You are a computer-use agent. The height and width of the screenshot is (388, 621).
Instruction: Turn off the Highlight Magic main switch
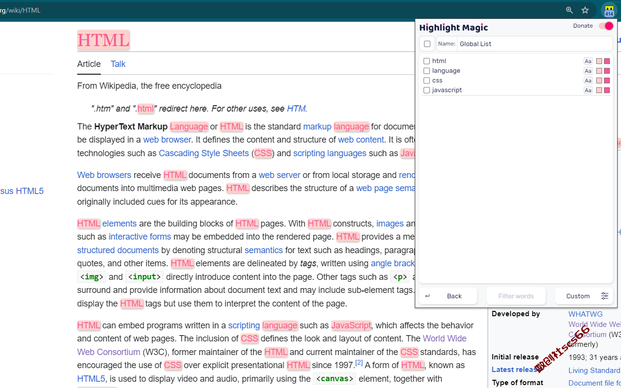click(x=606, y=26)
